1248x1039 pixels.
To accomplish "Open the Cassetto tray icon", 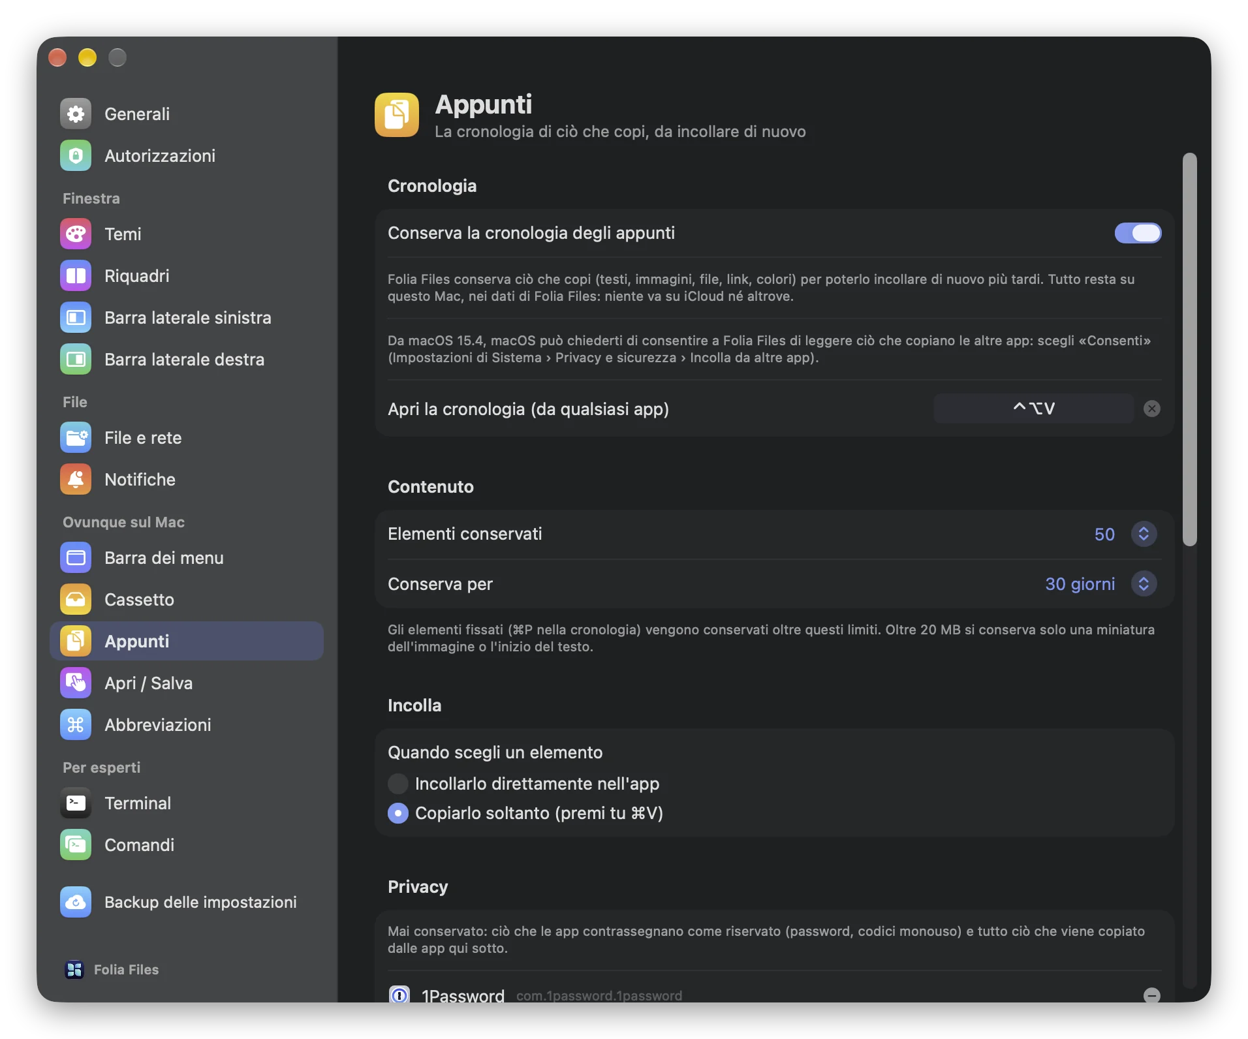I will pyautogui.click(x=76, y=600).
